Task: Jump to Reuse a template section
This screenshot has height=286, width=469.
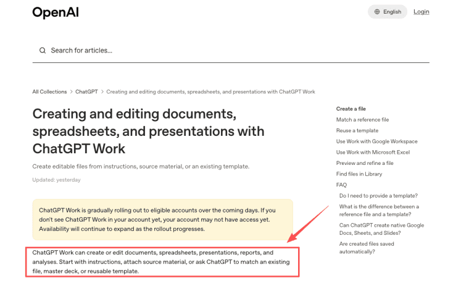Action: [x=357, y=130]
